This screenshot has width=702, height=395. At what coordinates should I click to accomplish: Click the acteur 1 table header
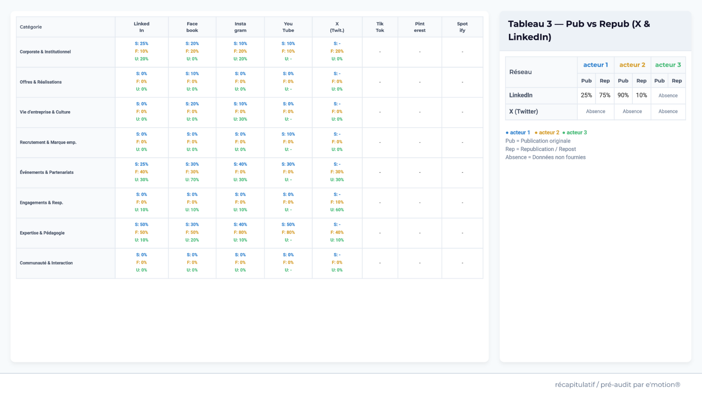(x=595, y=65)
